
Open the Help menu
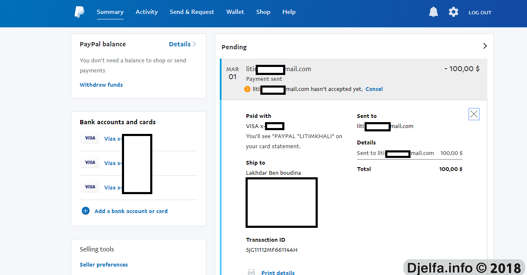[289, 12]
